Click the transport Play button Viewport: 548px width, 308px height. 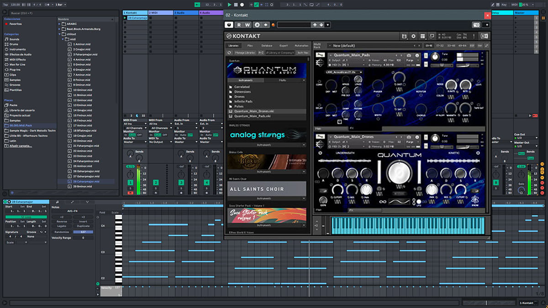pos(229,5)
